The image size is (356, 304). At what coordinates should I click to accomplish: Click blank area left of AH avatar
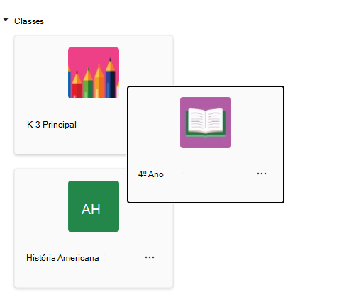[41, 206]
